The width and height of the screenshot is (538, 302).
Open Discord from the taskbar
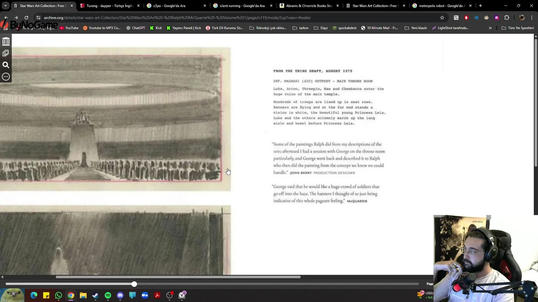pyautogui.click(x=120, y=296)
